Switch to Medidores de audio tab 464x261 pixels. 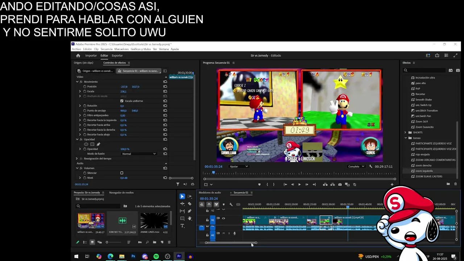tap(210, 192)
